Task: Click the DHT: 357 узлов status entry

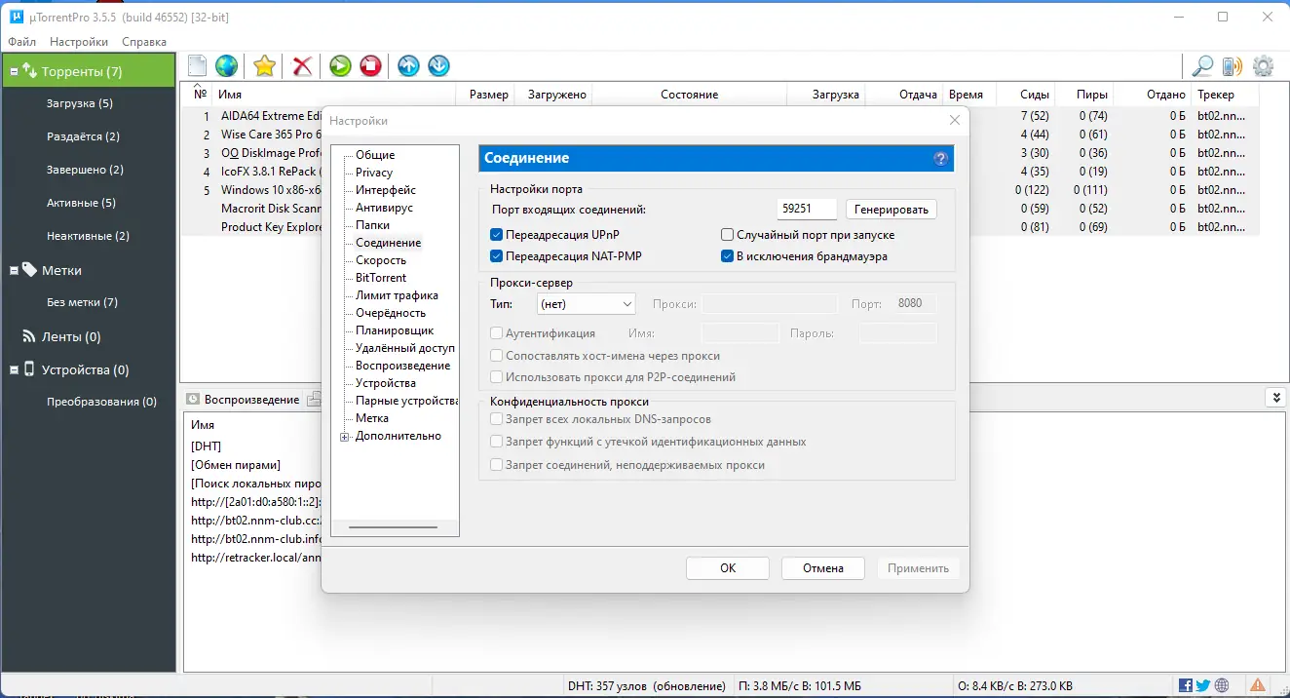Action: [646, 685]
